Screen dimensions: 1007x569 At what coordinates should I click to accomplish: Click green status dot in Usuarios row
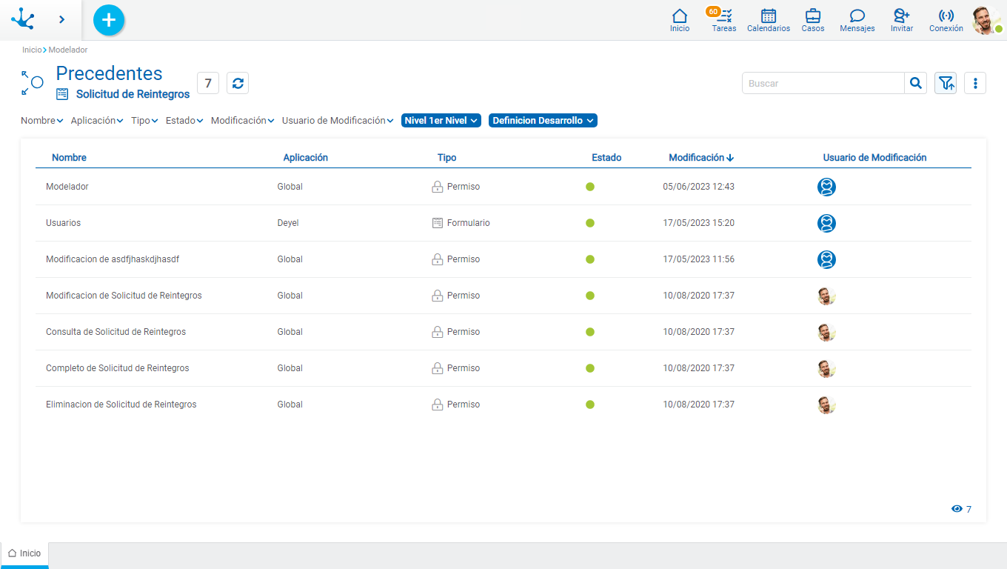click(590, 223)
